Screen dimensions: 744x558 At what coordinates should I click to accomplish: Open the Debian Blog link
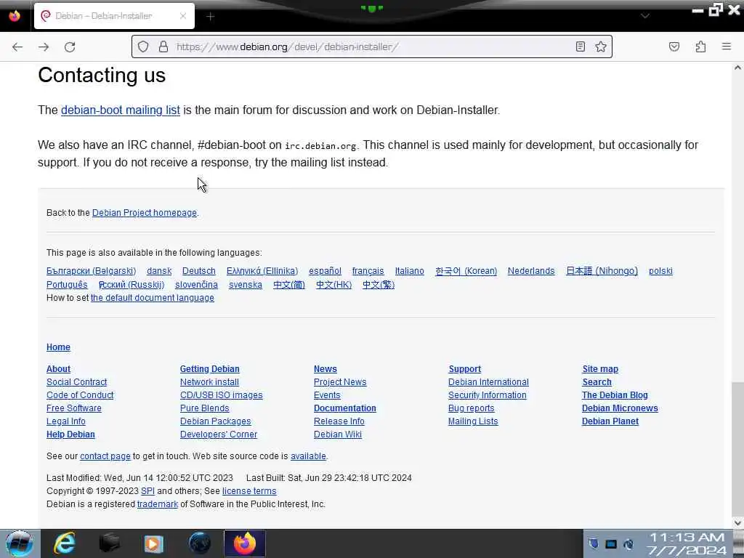[x=615, y=395]
